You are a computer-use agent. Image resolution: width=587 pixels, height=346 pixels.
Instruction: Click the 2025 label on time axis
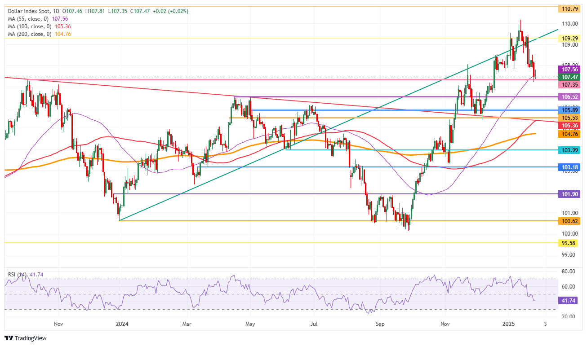point(509,323)
